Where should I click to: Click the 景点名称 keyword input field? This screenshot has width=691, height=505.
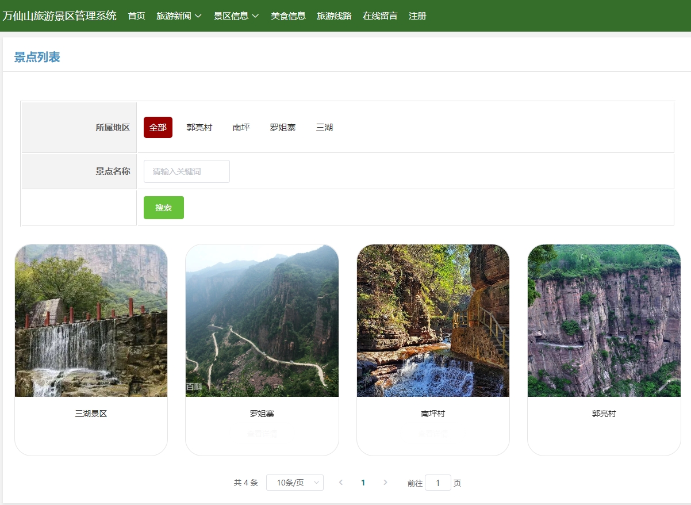tap(186, 171)
